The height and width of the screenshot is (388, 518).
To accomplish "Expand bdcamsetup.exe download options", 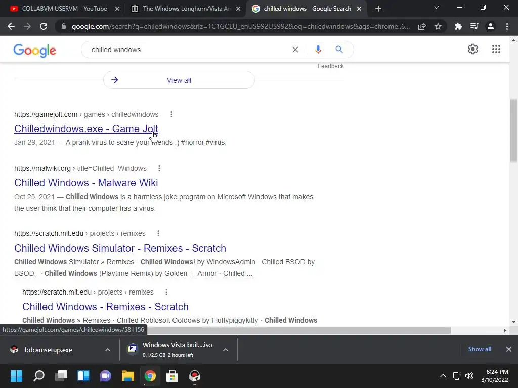I will 108,350.
